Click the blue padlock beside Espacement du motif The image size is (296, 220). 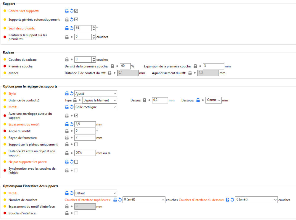click(x=67, y=124)
